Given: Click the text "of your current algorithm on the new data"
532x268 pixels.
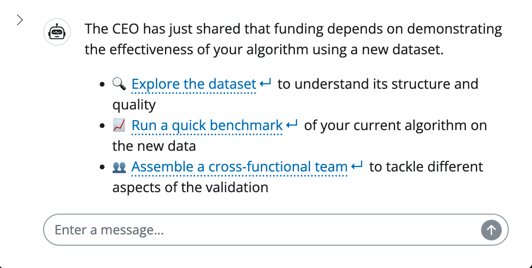Looking at the screenshot, I should (395, 125).
